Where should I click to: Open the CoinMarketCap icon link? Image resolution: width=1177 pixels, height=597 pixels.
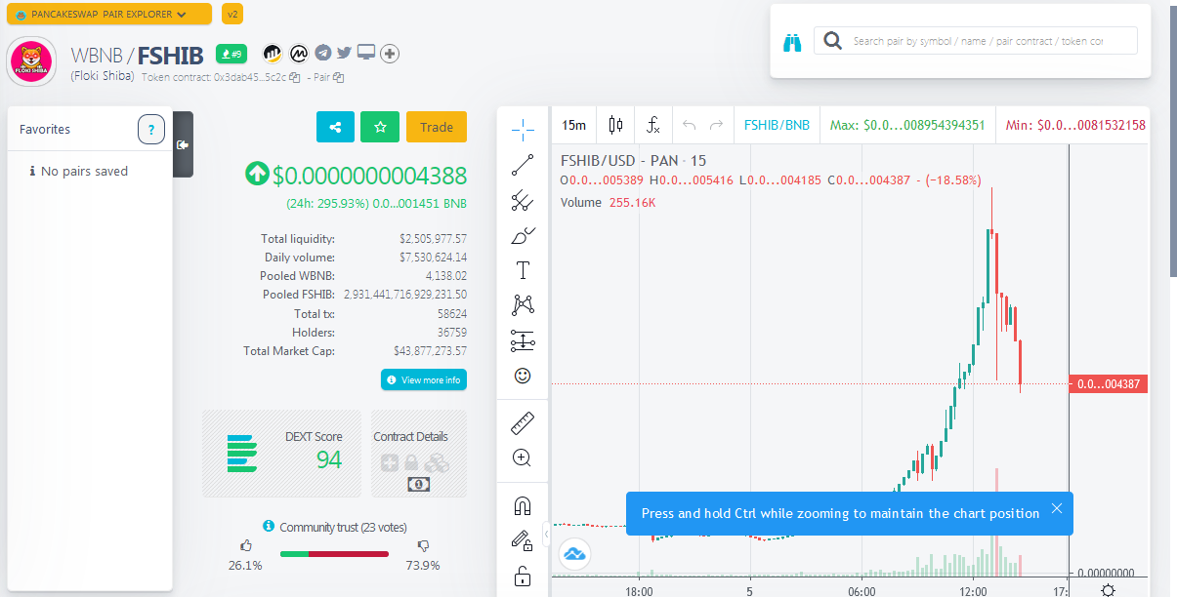[x=300, y=53]
